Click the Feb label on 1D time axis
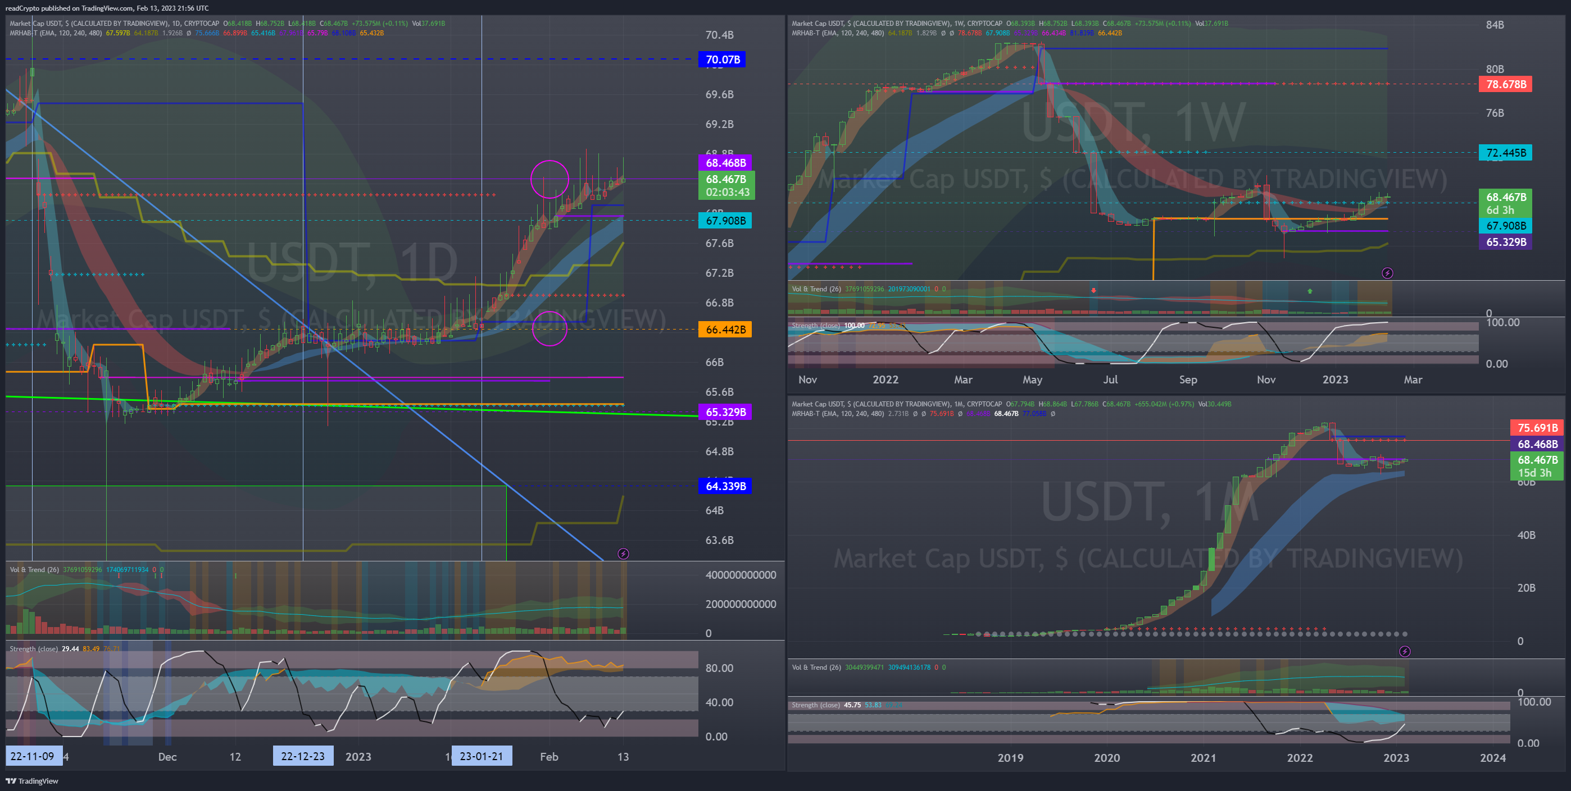 (549, 757)
